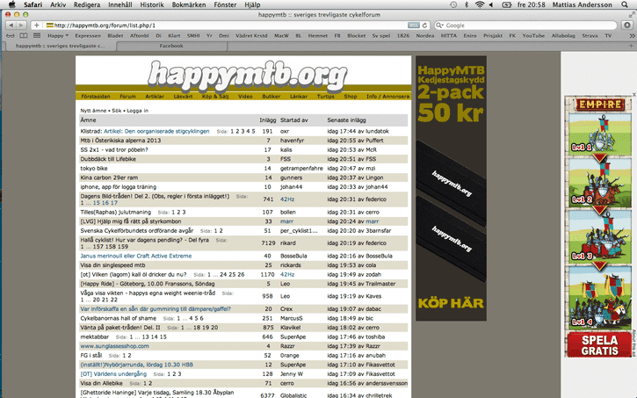Image resolution: width=637 pixels, height=398 pixels.
Task: Open the Apple menu
Action: tap(11, 4)
